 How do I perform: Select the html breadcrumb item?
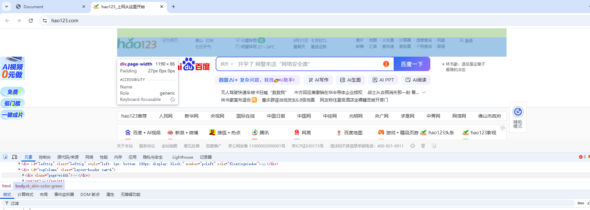coord(7,186)
